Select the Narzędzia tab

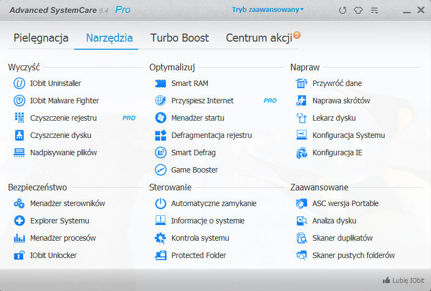(x=109, y=38)
